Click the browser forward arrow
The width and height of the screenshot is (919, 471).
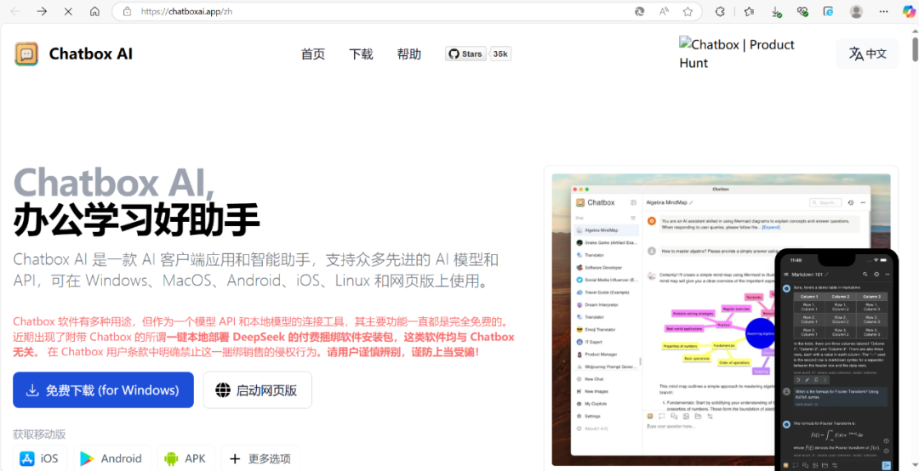42,11
